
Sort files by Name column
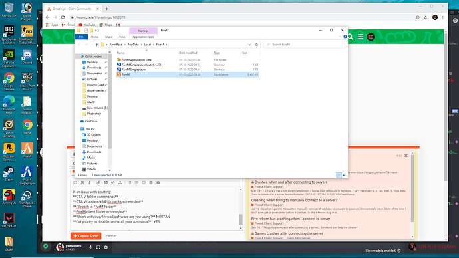point(120,53)
